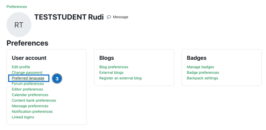The width and height of the screenshot is (266, 130).
Task: Open Calendar preferences
Action: click(x=30, y=95)
